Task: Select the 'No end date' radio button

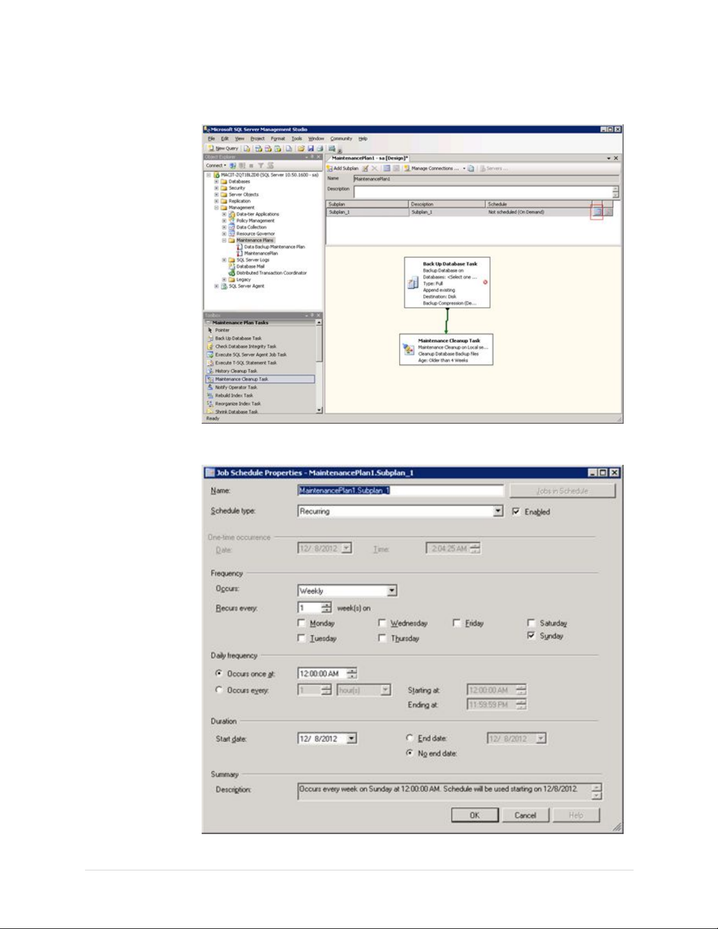Action: [410, 753]
